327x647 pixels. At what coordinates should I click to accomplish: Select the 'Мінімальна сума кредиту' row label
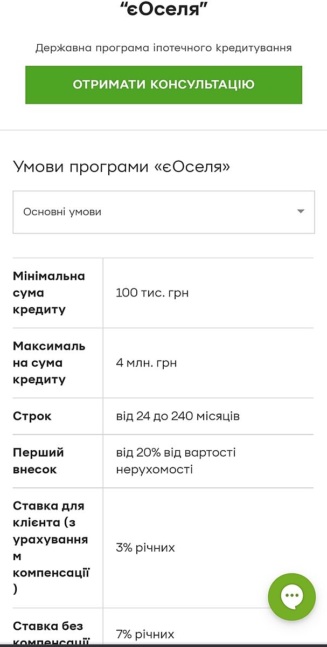(49, 293)
